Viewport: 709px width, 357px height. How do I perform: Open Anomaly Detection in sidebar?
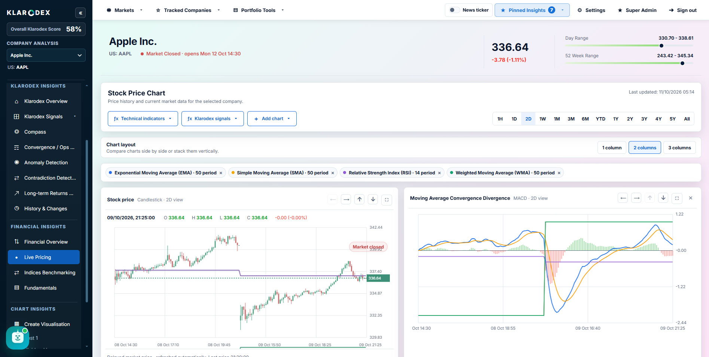pos(44,162)
